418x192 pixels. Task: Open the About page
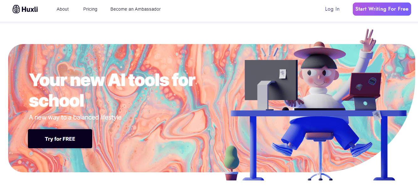pyautogui.click(x=63, y=9)
